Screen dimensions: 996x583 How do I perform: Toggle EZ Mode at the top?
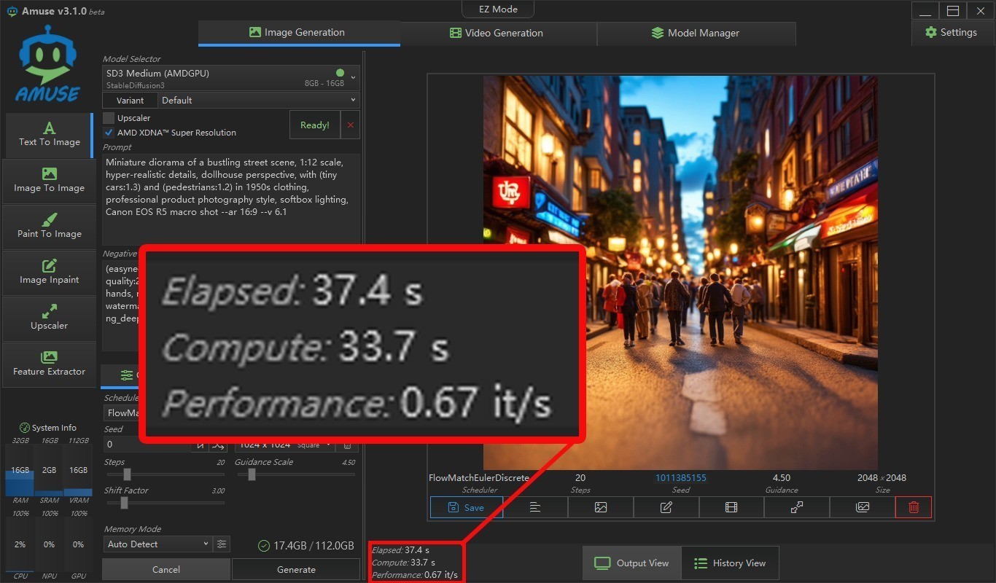pyautogui.click(x=499, y=9)
